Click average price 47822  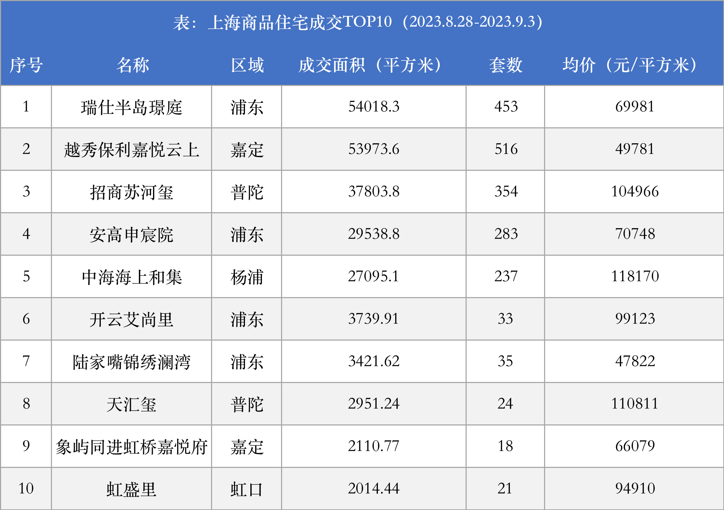pos(635,361)
